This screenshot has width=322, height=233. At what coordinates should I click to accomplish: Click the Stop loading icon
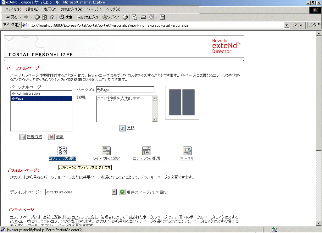pyautogui.click(x=37, y=17)
